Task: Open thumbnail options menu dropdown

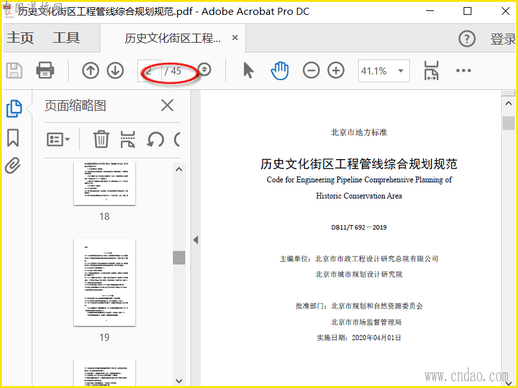Action: [x=58, y=140]
